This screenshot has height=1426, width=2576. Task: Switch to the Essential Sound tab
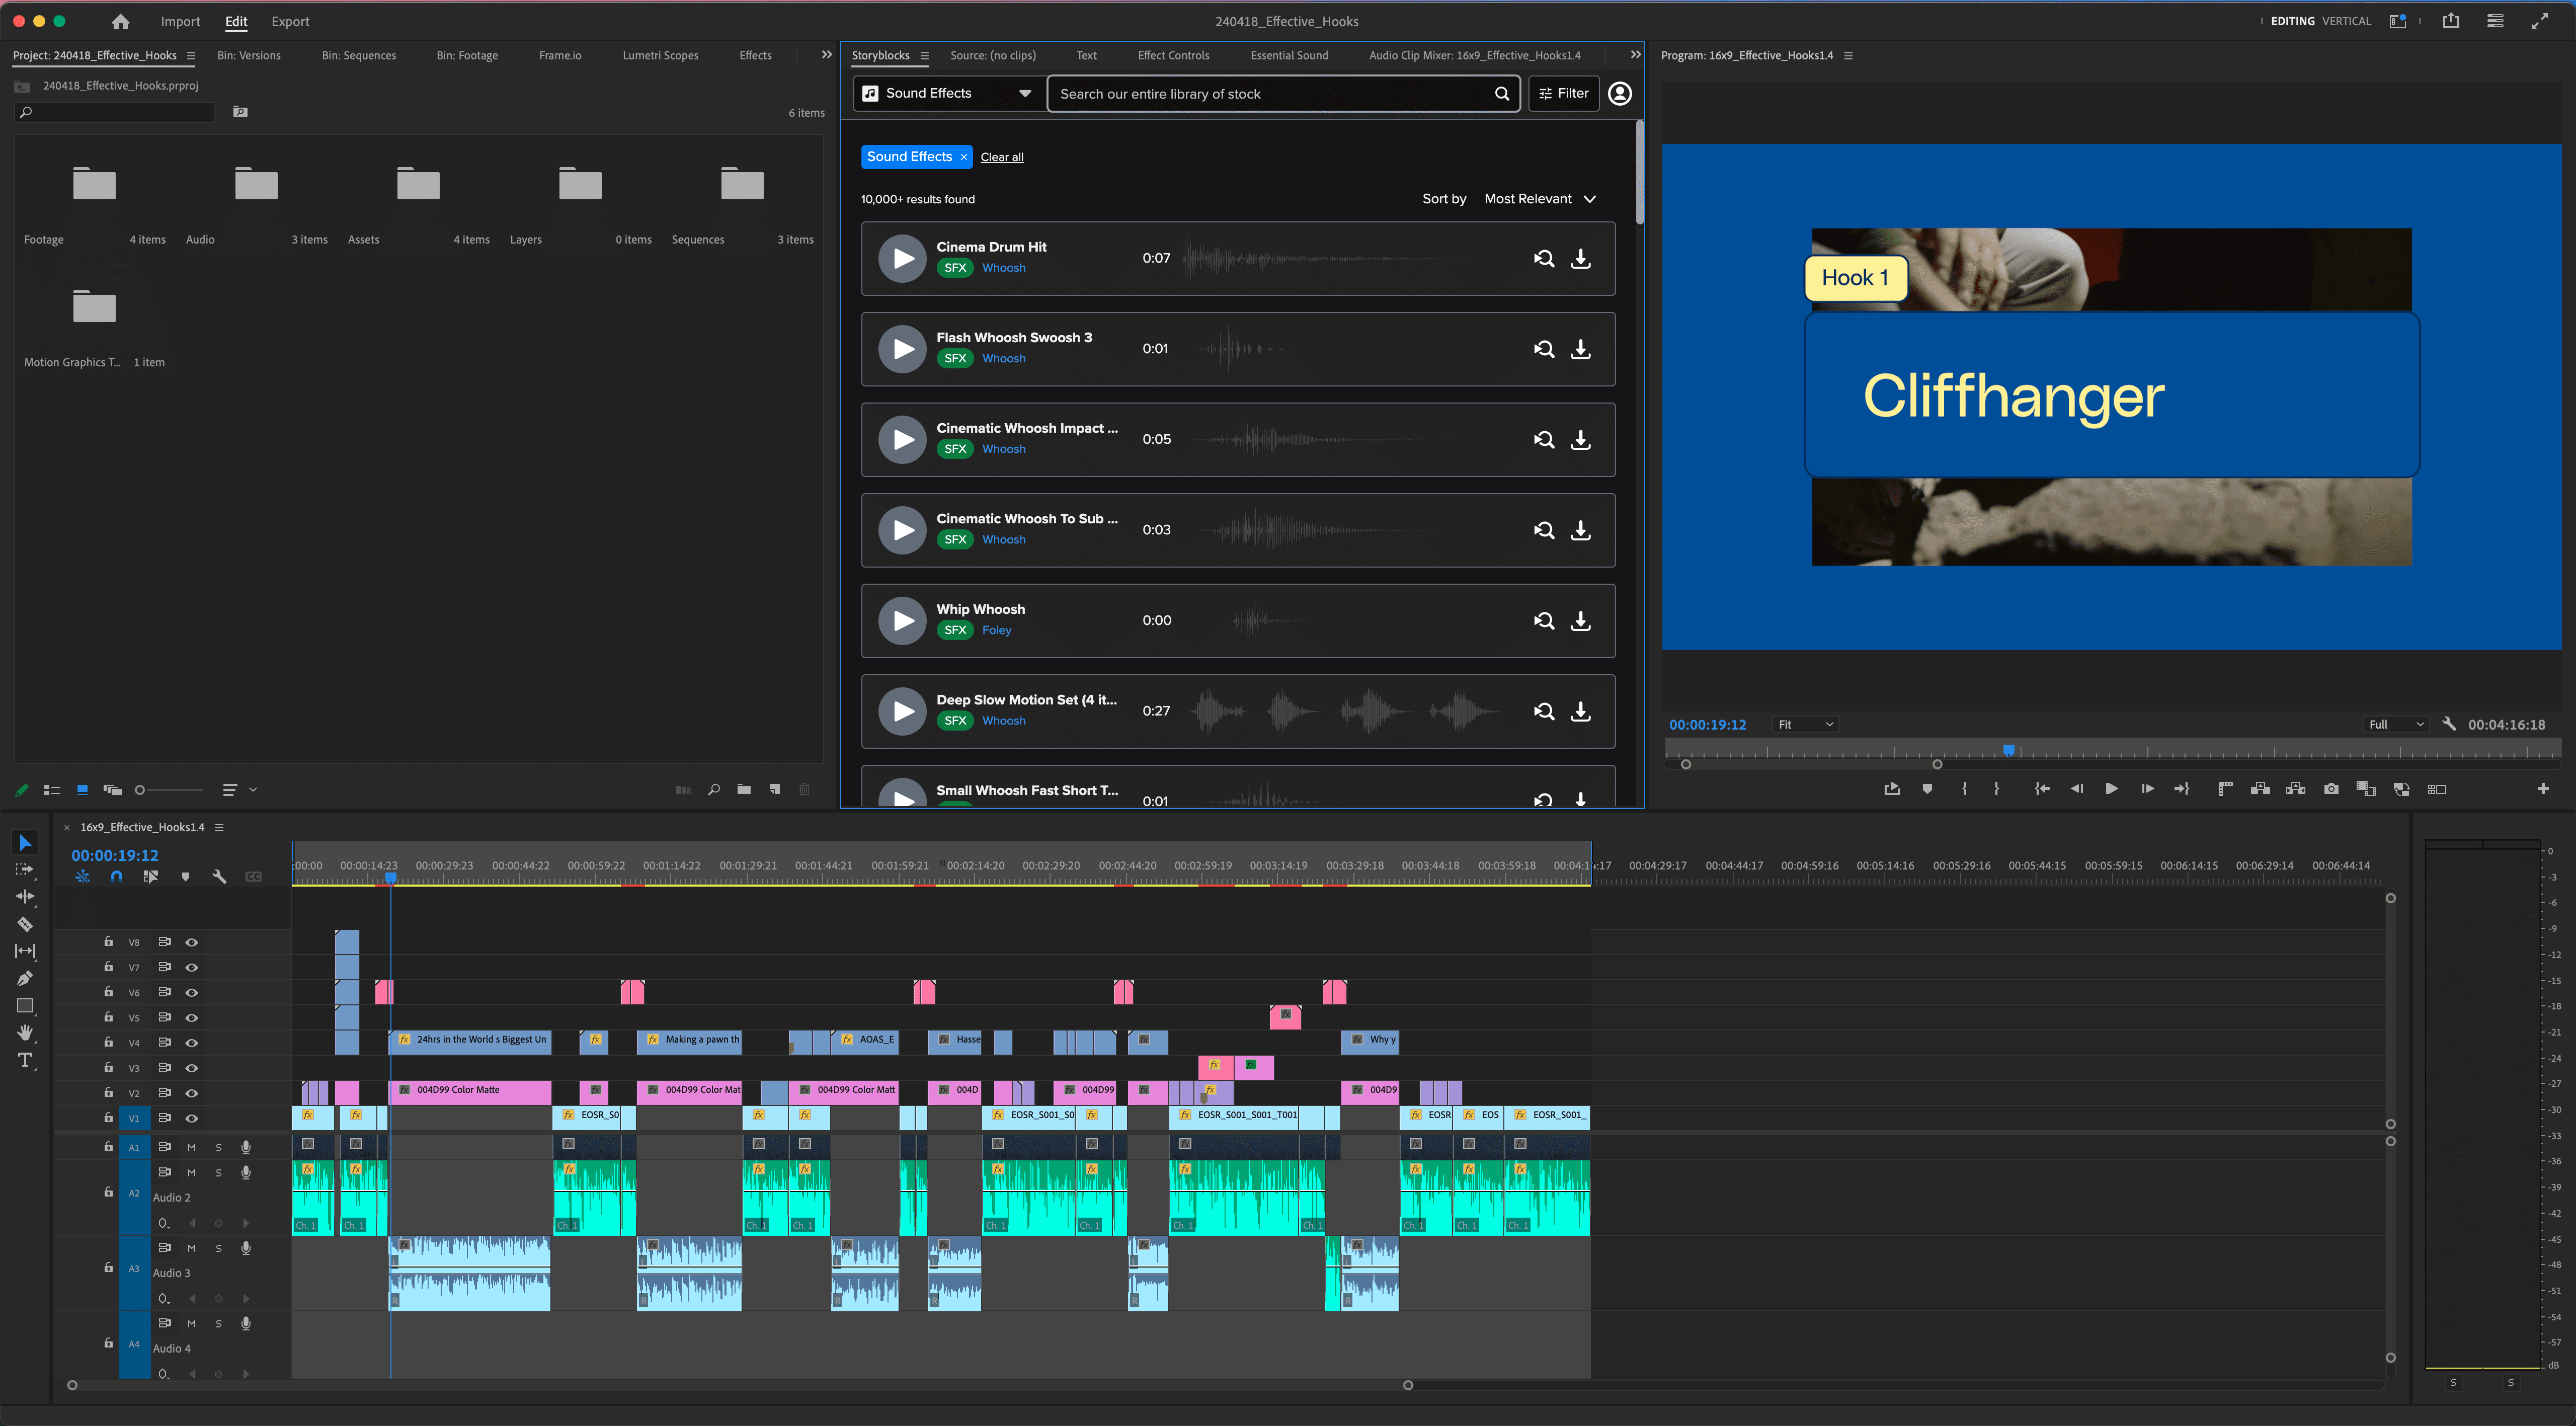pyautogui.click(x=1288, y=55)
